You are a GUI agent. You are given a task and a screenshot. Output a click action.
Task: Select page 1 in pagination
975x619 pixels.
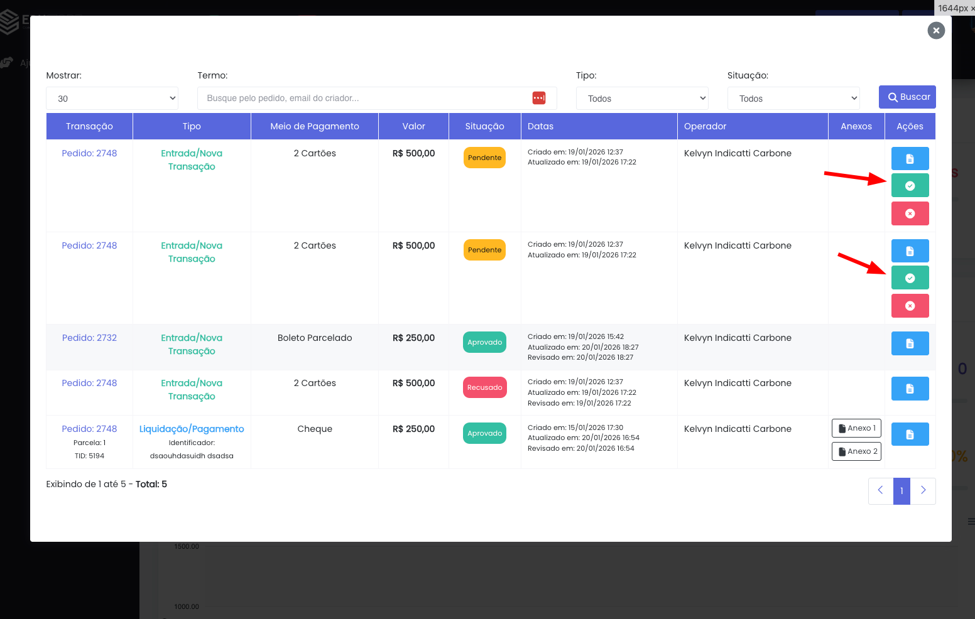pos(901,491)
